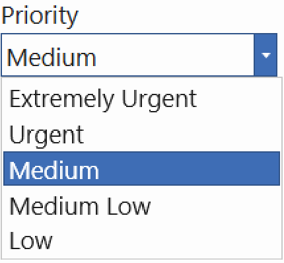Select the Urgent entry under Extremely Urgent

(x=141, y=134)
